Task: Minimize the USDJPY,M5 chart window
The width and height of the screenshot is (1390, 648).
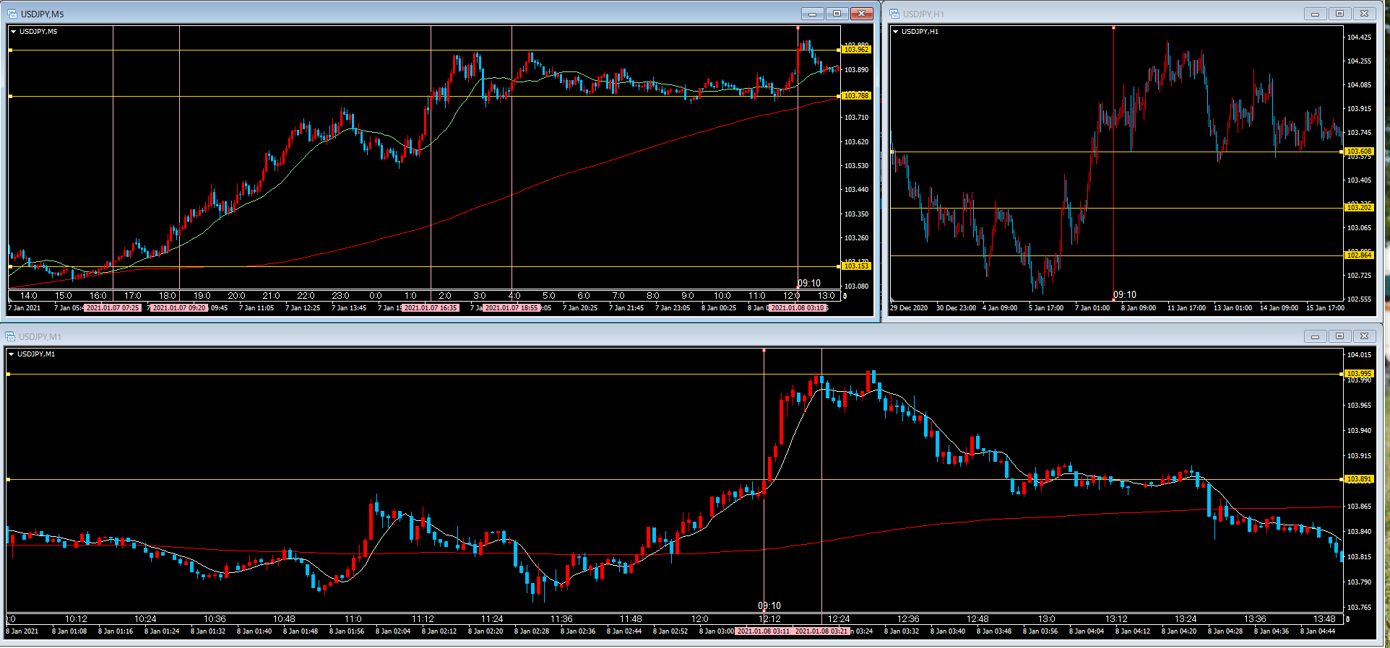Action: 812,14
